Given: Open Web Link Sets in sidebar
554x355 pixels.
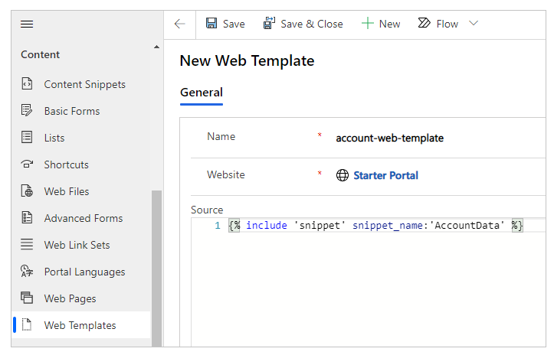Looking at the screenshot, I should (x=77, y=245).
